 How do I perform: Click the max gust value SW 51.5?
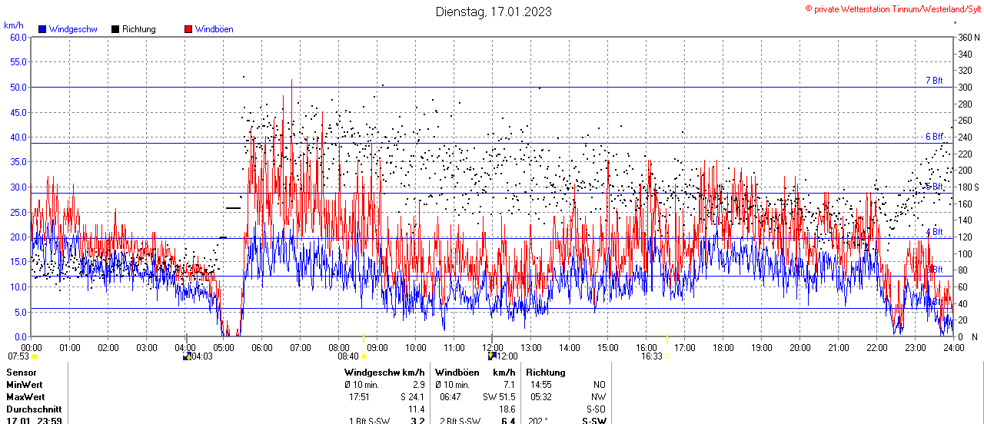coord(499,397)
